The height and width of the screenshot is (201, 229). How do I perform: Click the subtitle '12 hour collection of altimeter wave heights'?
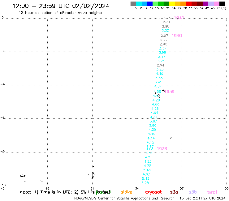60,13
